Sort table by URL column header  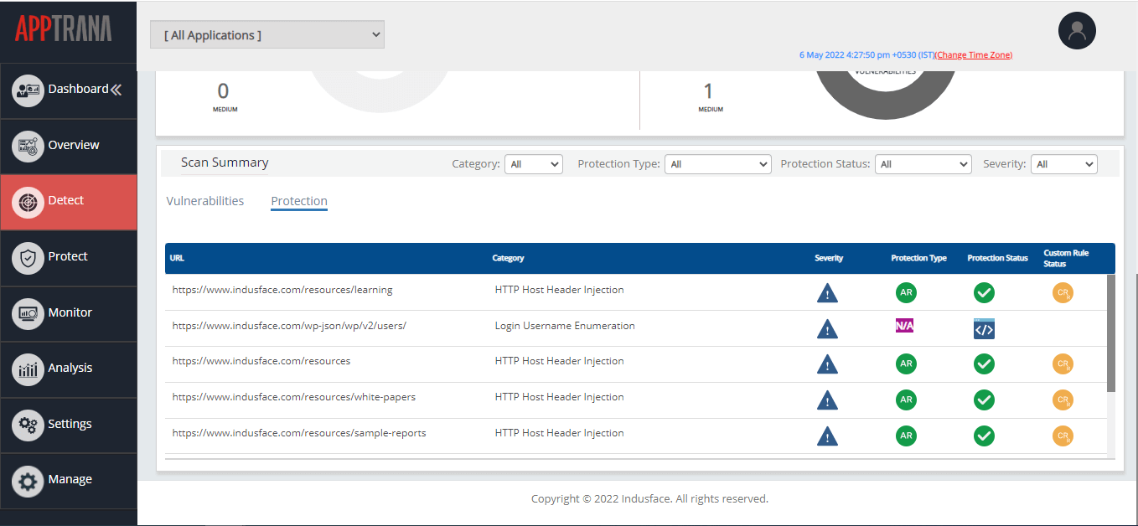177,258
